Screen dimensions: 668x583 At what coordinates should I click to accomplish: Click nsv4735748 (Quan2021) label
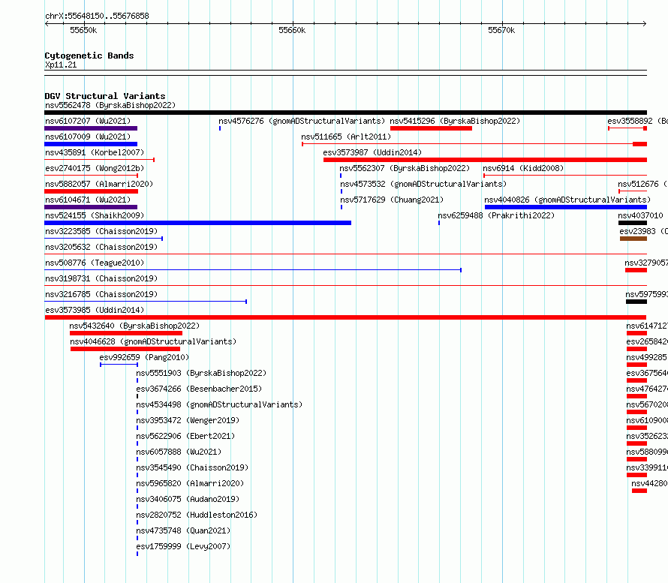point(183,530)
